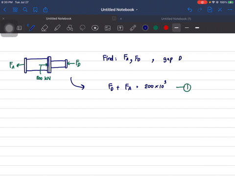Undo the last stroke
The height and width of the screenshot is (176, 235).
pos(189,10)
